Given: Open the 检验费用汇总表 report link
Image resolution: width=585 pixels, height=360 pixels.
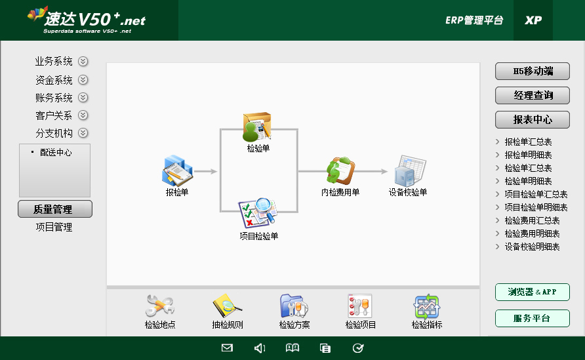Looking at the screenshot, I should coord(532,220).
